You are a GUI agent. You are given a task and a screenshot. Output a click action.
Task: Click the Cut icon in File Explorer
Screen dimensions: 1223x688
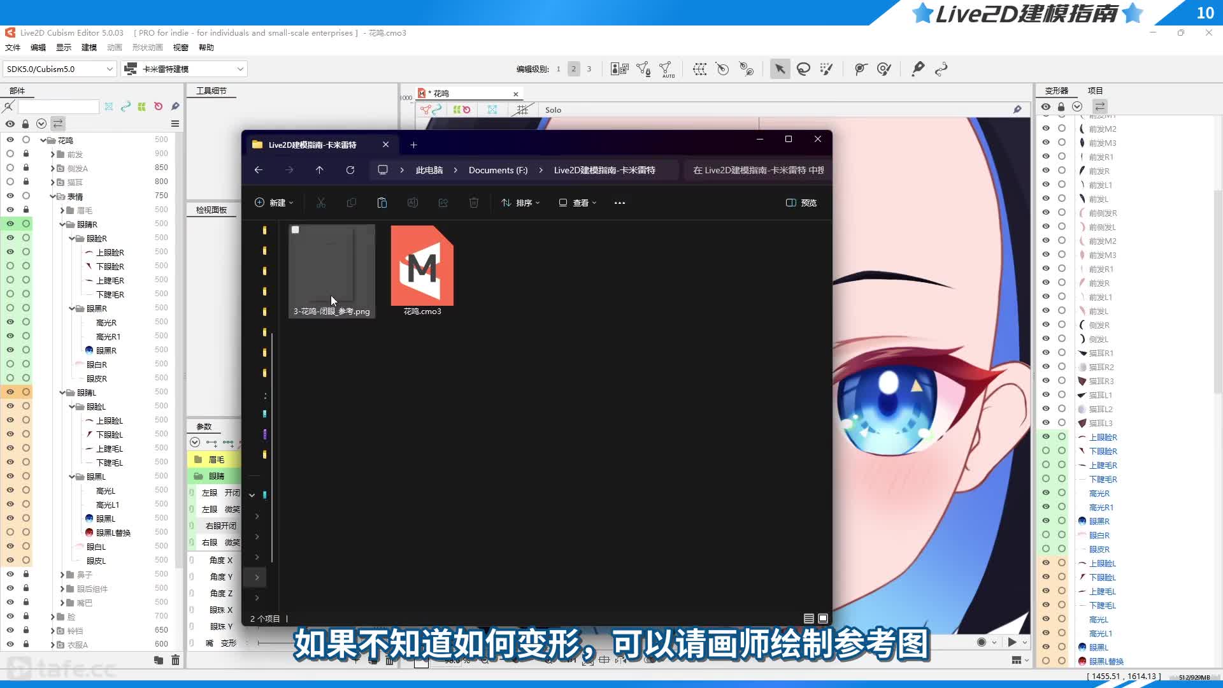(321, 203)
